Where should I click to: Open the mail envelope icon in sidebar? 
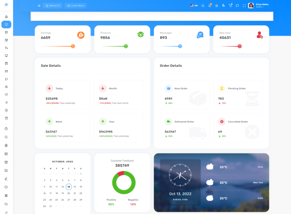(6, 71)
